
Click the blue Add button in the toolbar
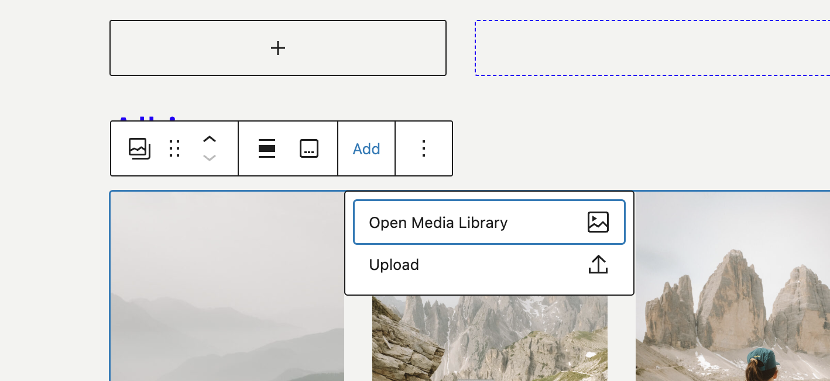(366, 148)
